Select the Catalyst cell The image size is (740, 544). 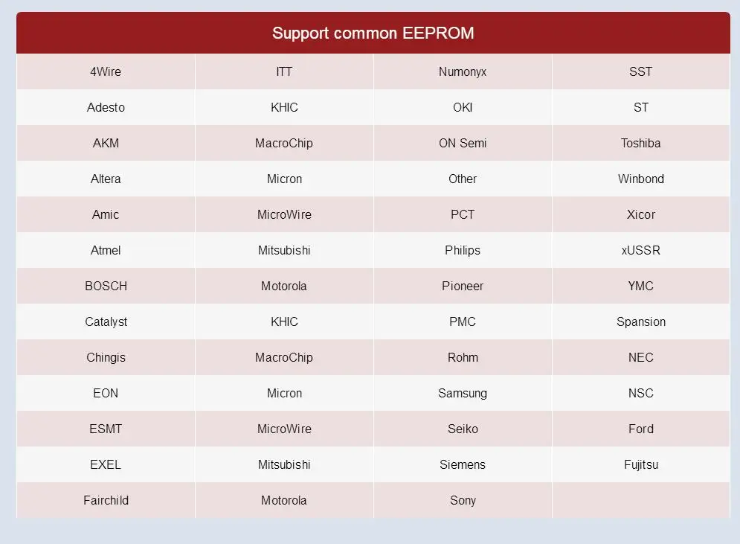tap(106, 321)
